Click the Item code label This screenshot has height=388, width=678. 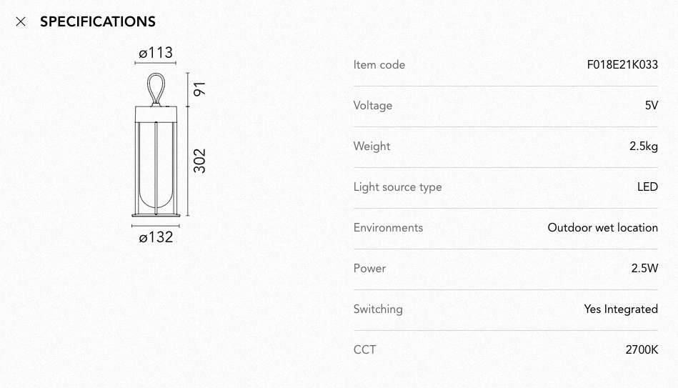[379, 65]
